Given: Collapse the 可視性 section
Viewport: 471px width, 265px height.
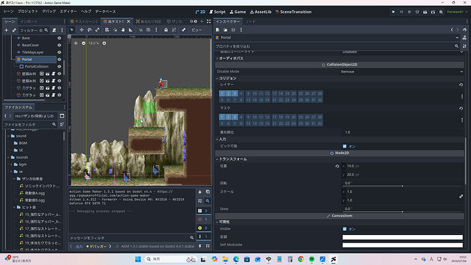Looking at the screenshot, I should (224, 222).
